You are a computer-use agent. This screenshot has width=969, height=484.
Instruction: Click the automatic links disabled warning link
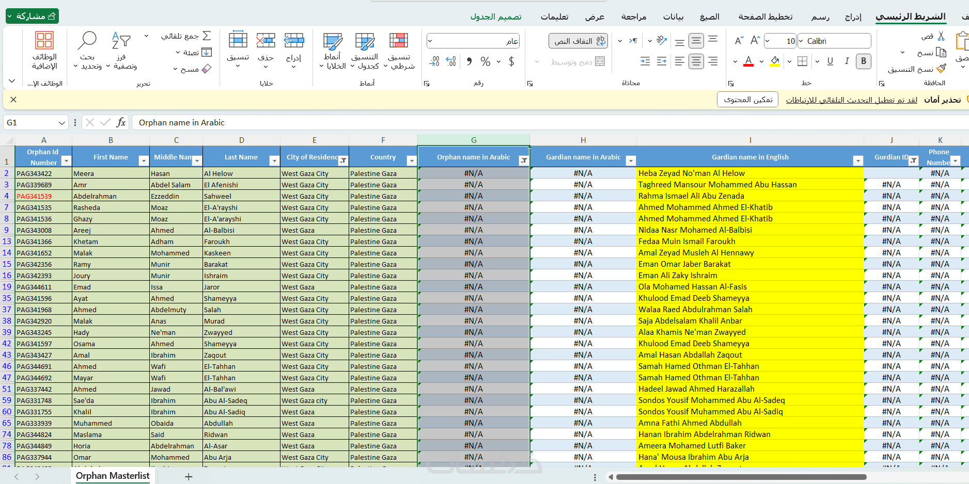pos(852,100)
